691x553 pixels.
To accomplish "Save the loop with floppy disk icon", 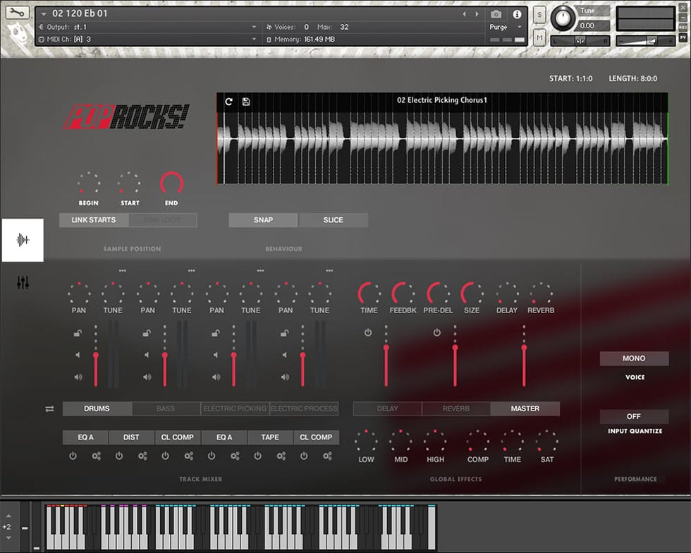I will [246, 102].
